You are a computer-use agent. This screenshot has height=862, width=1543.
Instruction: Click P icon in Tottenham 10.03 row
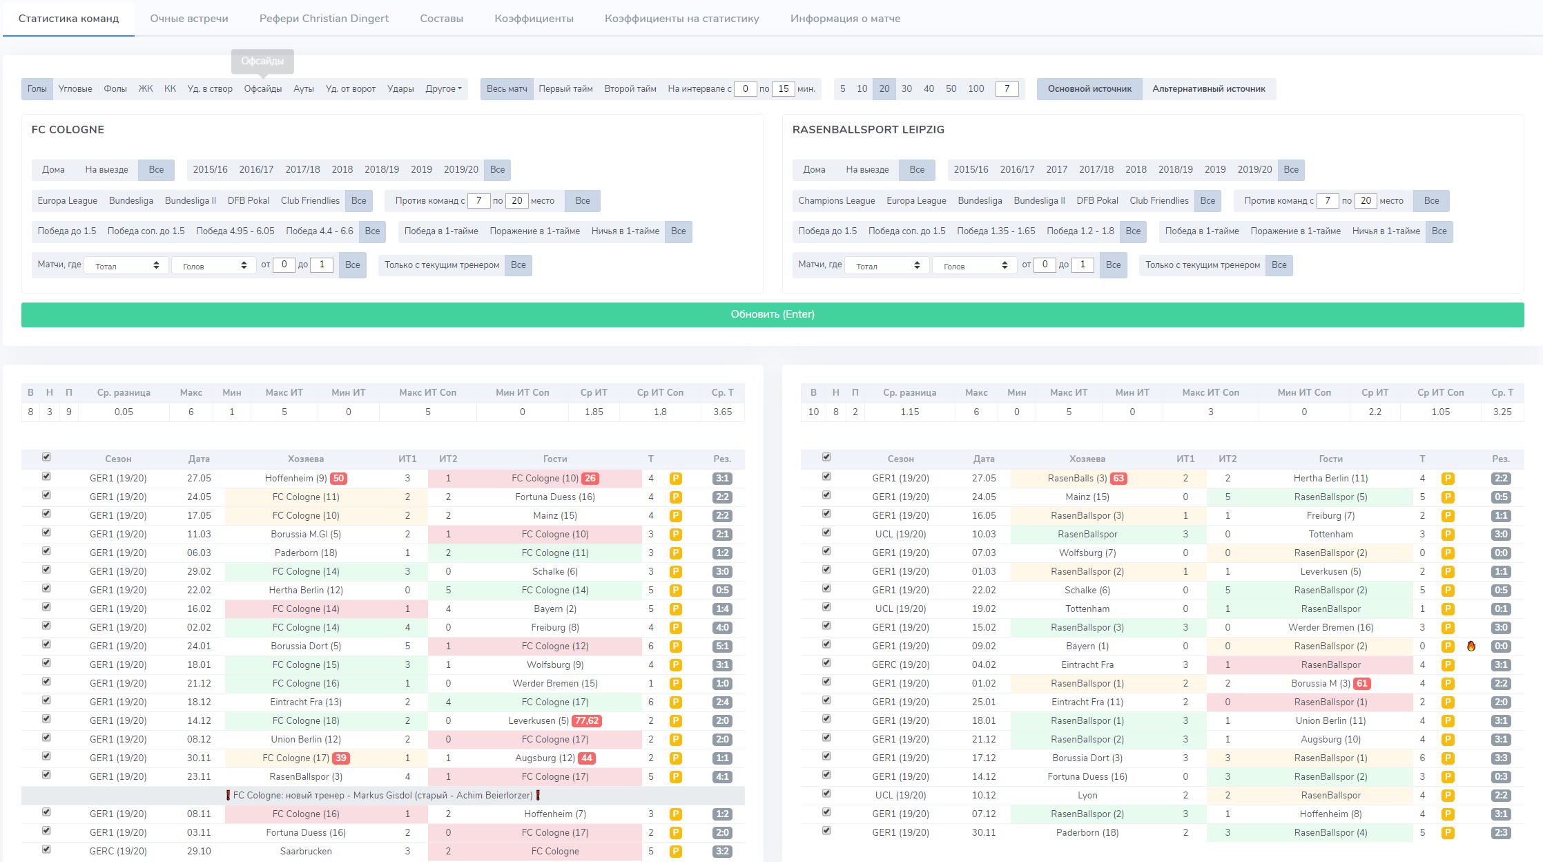1448,534
